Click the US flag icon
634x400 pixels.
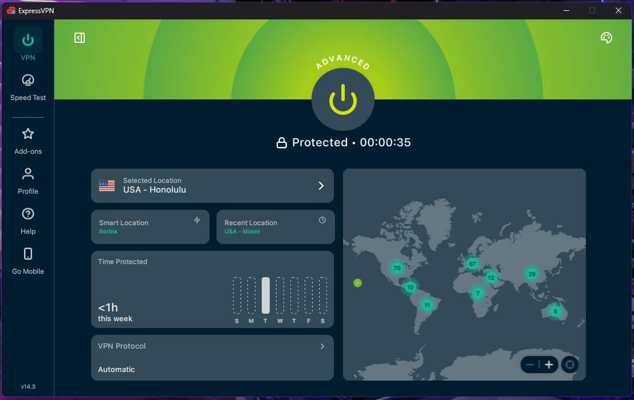(x=107, y=186)
